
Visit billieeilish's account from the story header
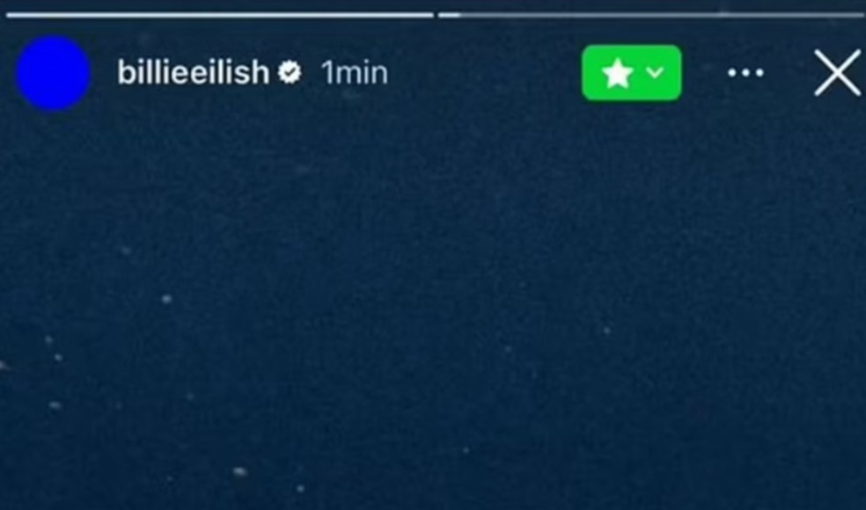pos(194,72)
